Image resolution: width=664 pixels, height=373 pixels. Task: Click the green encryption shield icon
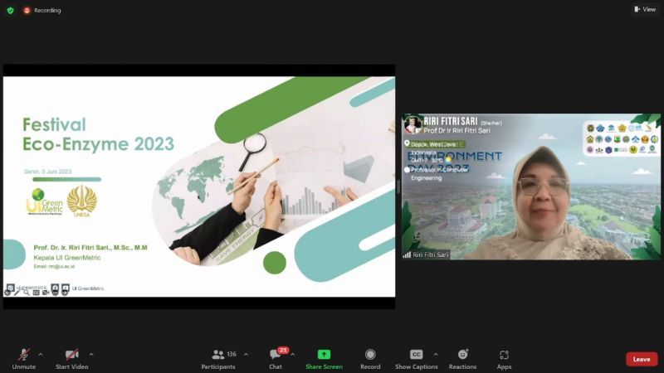click(10, 10)
